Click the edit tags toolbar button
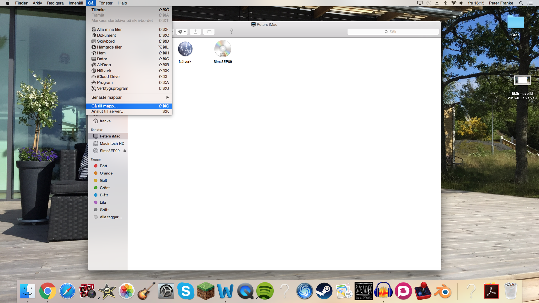 pyautogui.click(x=209, y=32)
